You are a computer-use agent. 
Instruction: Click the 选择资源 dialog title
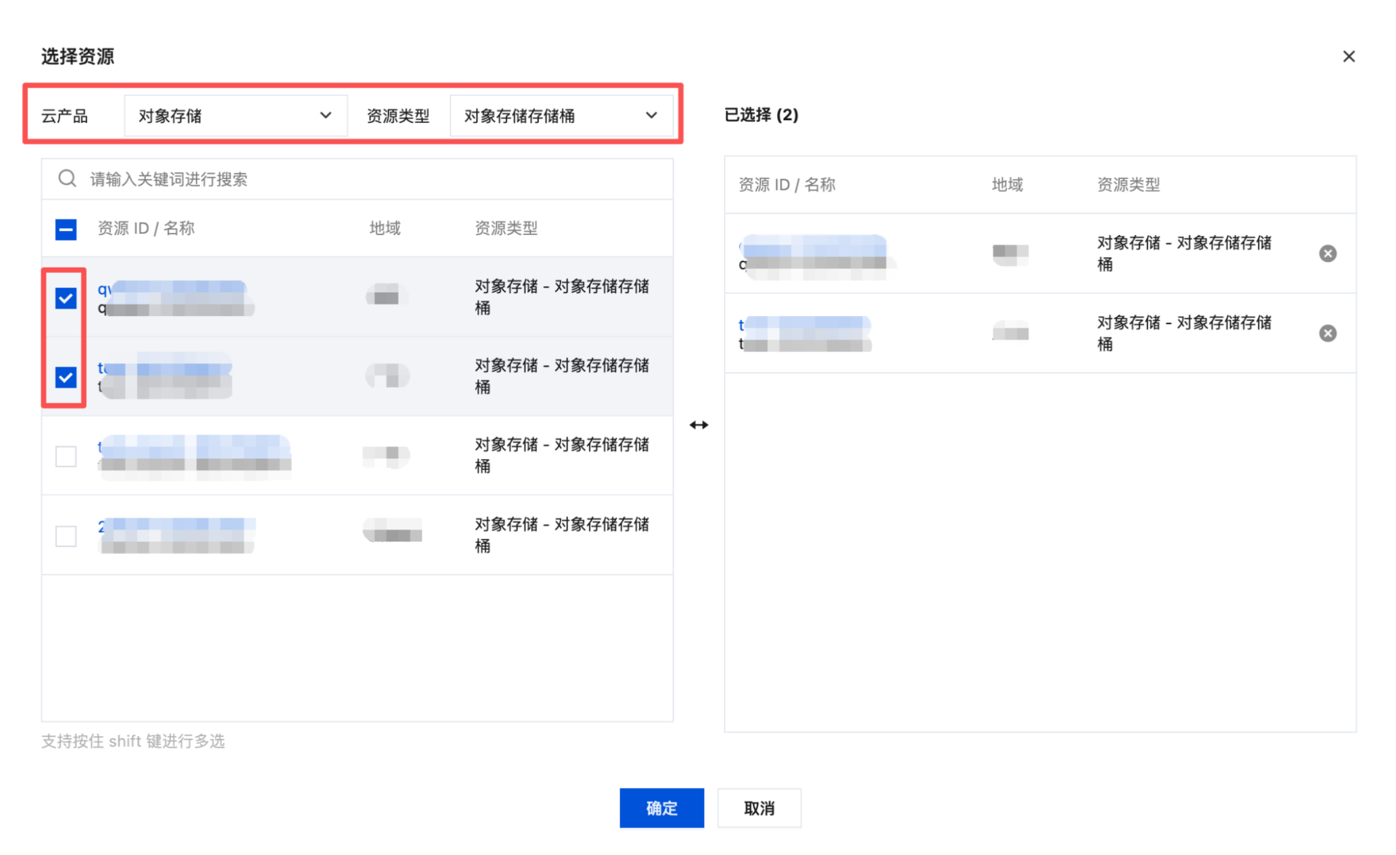(78, 56)
